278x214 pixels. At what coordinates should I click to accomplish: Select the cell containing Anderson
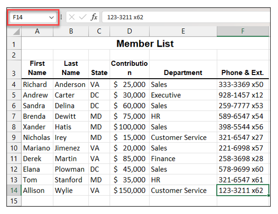pyautogui.click(x=71, y=85)
